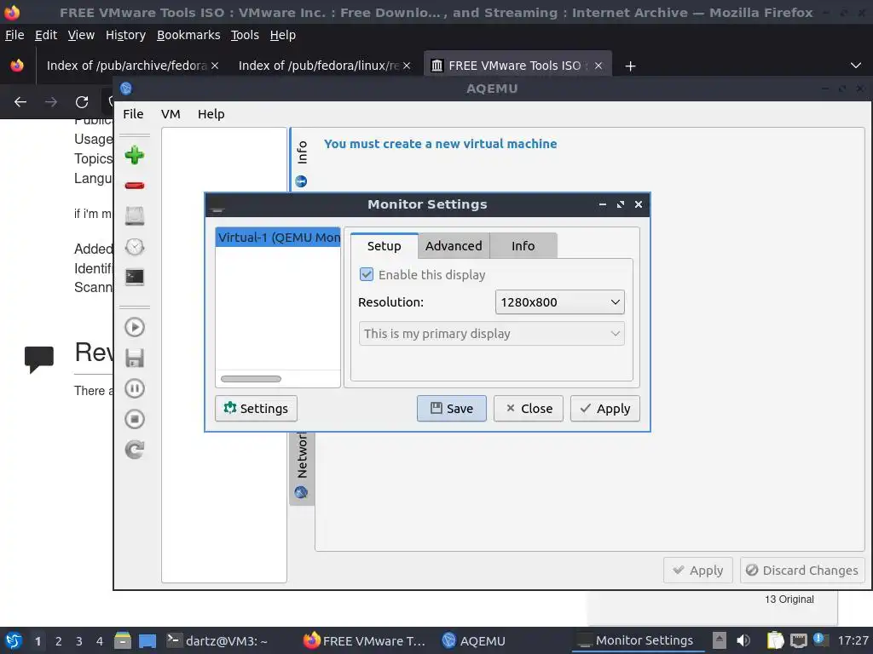The image size is (873, 654).
Task: Click the AQEMU taskbar entry
Action: (x=473, y=640)
